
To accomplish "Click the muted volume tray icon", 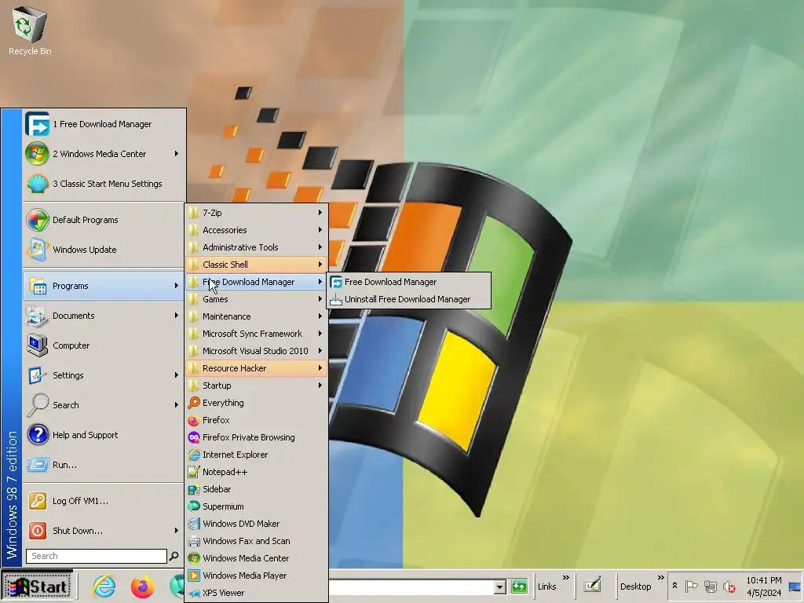I will tap(729, 586).
